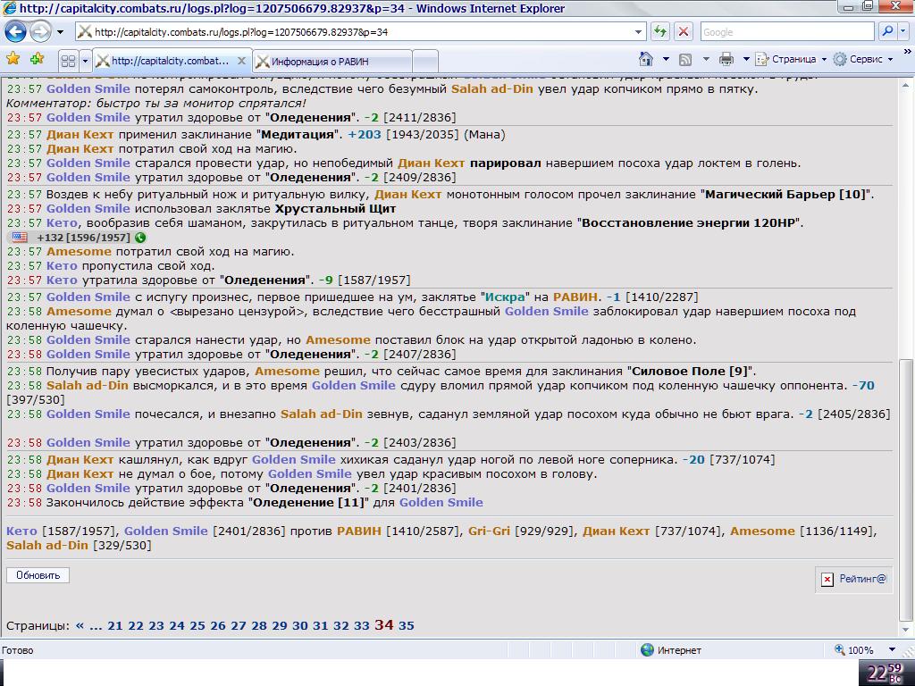915x686 pixels.
Task: Click the Интернет security zone indicator
Action: (671, 650)
